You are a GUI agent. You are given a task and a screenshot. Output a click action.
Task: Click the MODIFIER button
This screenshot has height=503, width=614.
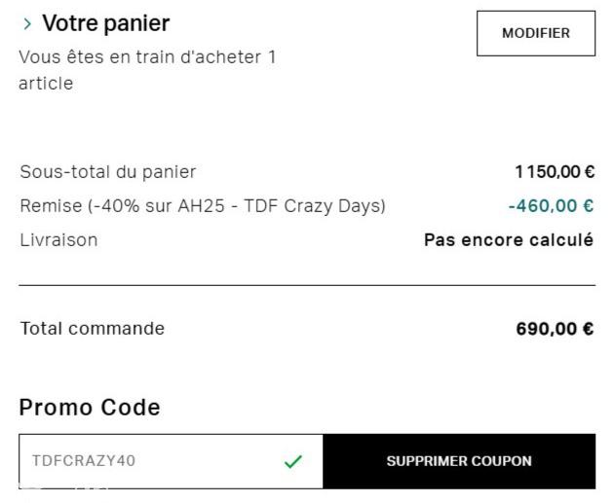(535, 33)
